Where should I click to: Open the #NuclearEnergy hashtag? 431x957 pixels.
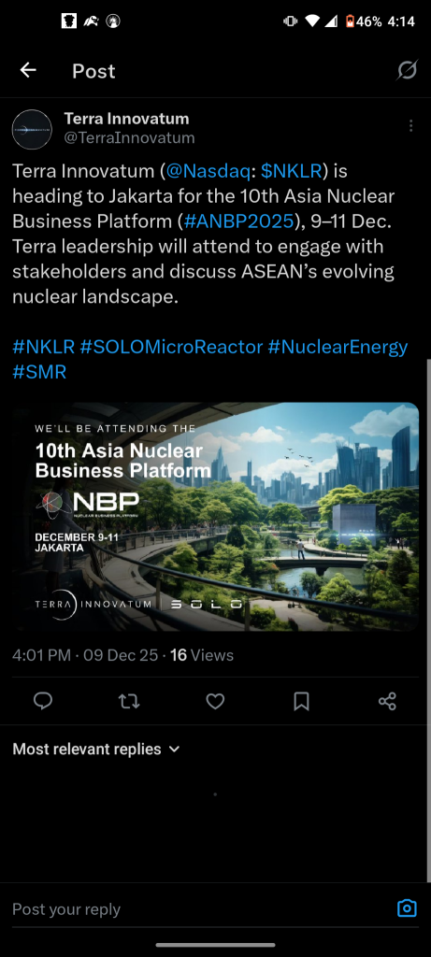(x=338, y=348)
